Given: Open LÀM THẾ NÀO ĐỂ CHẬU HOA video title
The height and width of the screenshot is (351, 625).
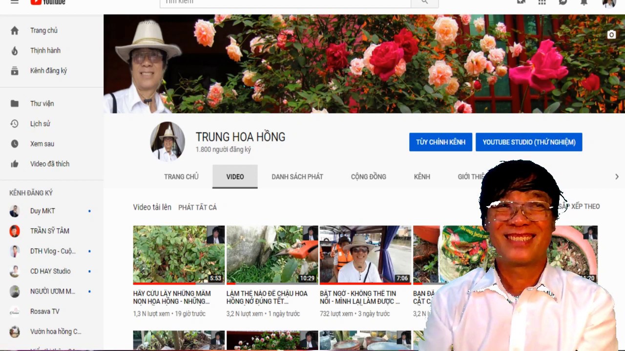Looking at the screenshot, I should [x=267, y=297].
